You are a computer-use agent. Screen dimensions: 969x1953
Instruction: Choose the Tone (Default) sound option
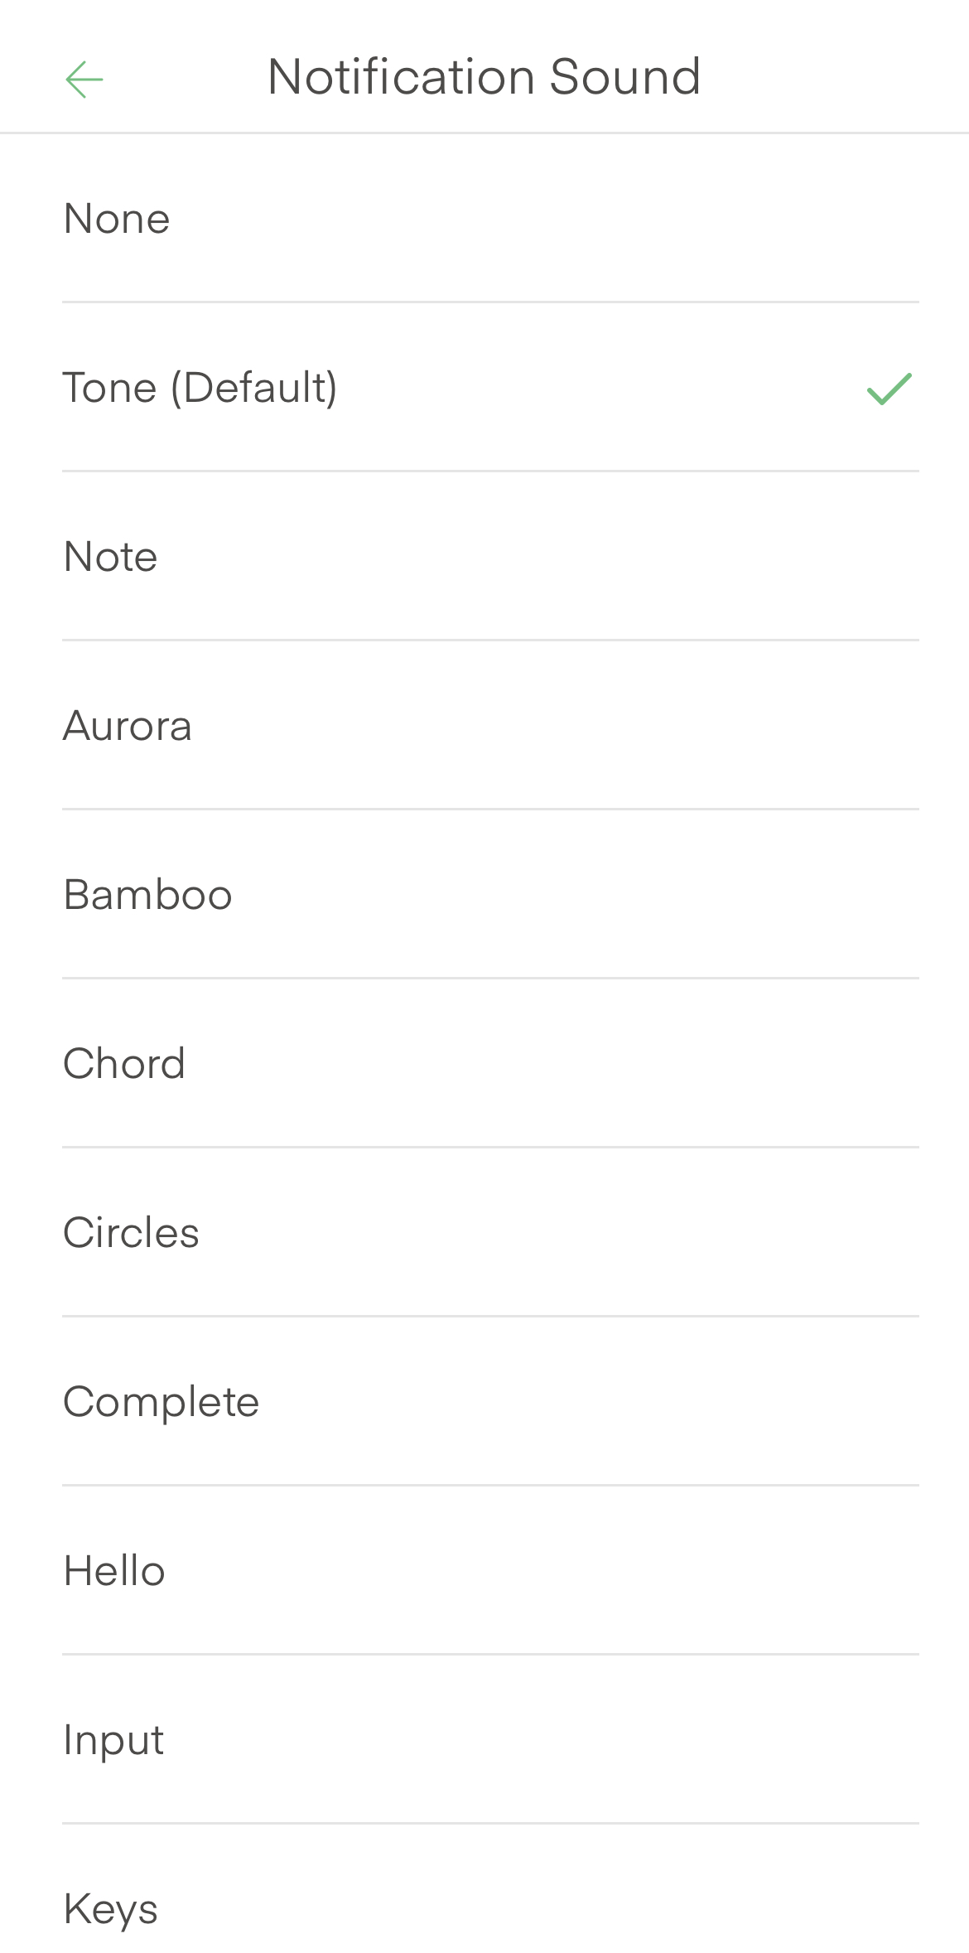[200, 388]
